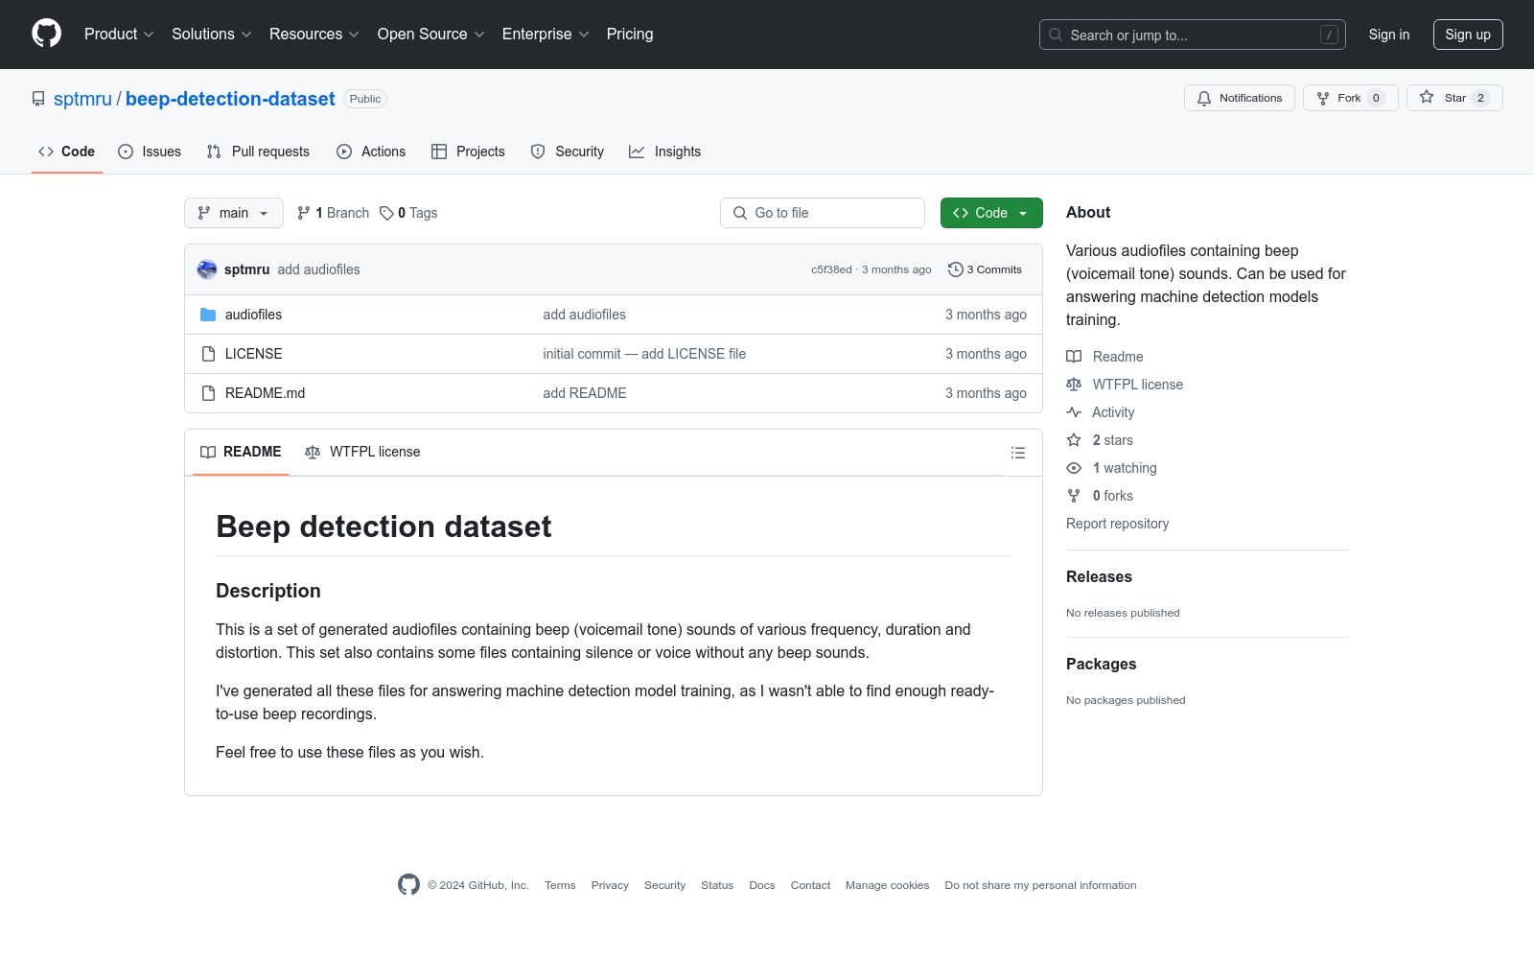Open the add audiofiles commit message in audiofiles row
Screen dimensions: 1534x959
pyautogui.click(x=584, y=315)
